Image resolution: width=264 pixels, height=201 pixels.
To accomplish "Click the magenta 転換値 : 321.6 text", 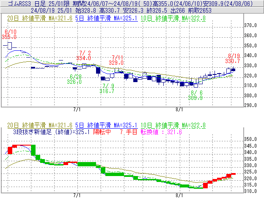I will (x=161, y=132).
